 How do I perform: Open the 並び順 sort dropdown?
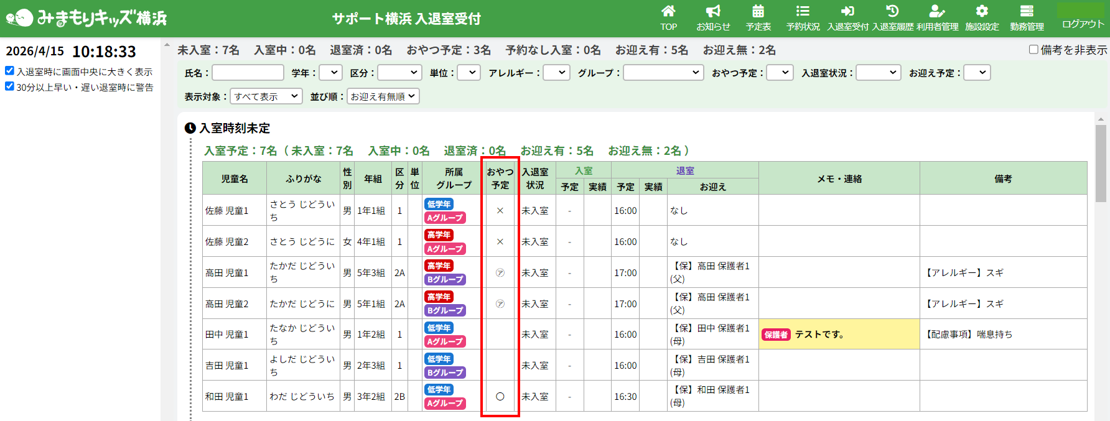click(x=383, y=96)
